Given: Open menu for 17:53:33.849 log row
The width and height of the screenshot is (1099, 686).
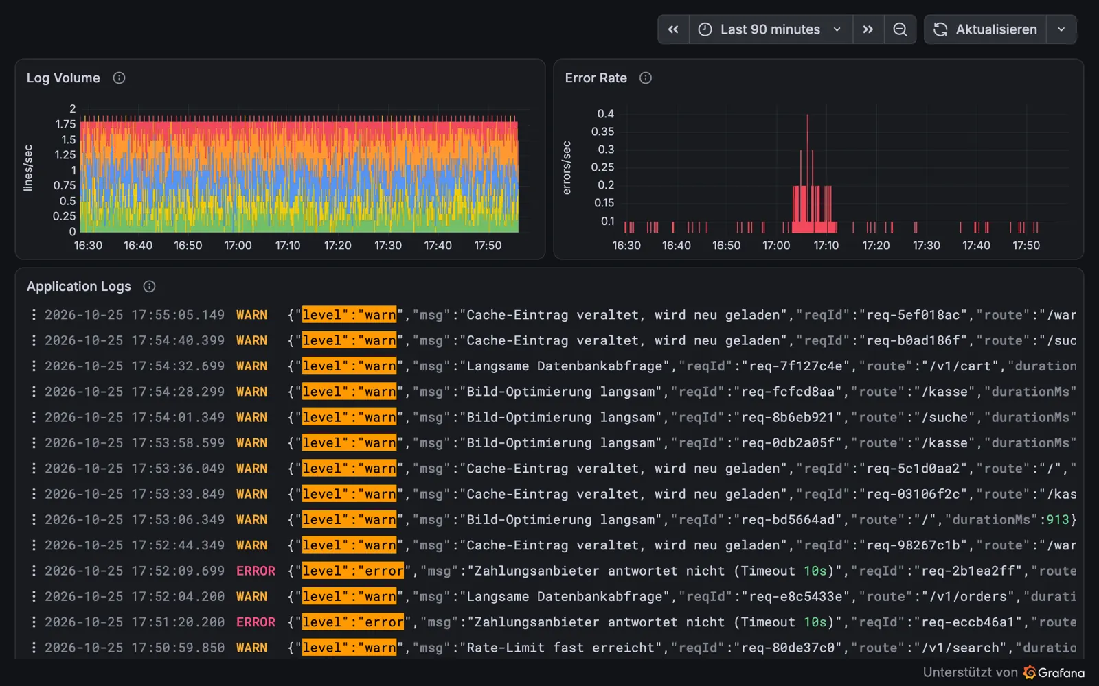Looking at the screenshot, I should 34,494.
